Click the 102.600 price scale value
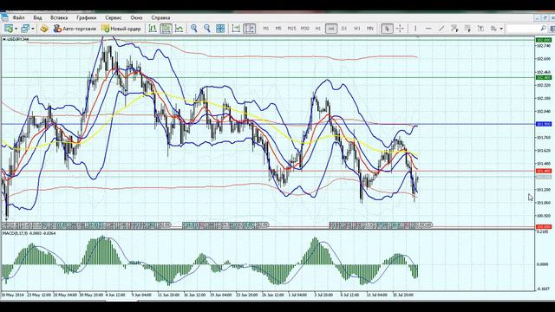 pyautogui.click(x=544, y=59)
